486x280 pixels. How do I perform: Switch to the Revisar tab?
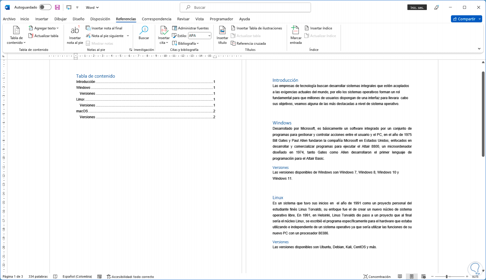click(183, 19)
